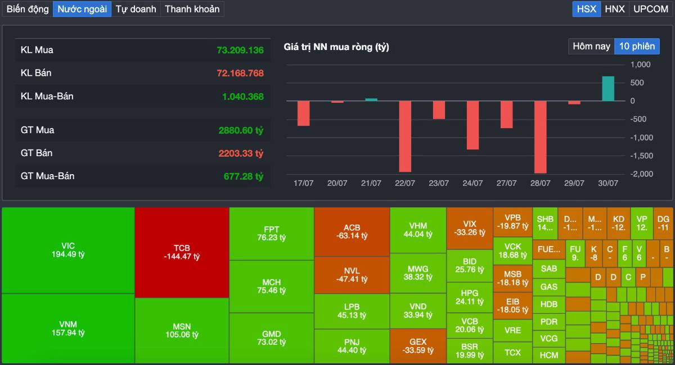Click the green 30/07 chart bar
Image resolution: width=675 pixels, height=365 pixels.
[x=608, y=89]
